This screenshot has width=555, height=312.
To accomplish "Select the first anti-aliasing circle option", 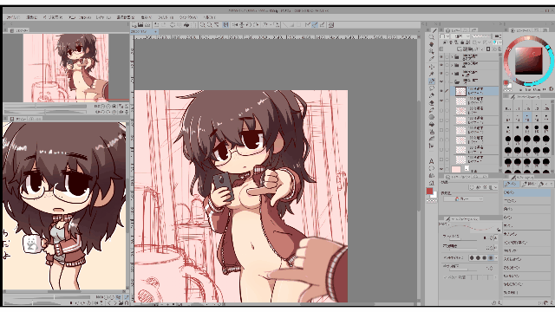I will (472, 258).
